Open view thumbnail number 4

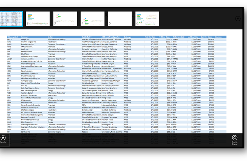coord(92,19)
